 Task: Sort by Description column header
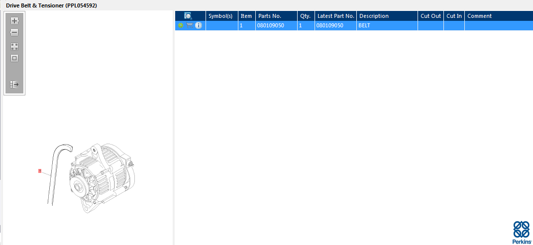pos(387,16)
